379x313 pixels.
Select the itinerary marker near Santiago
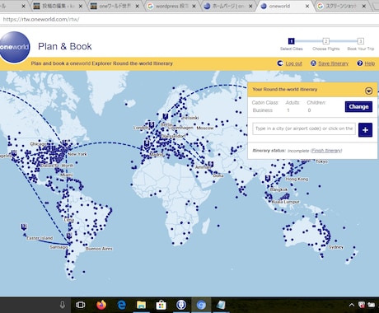click(69, 236)
